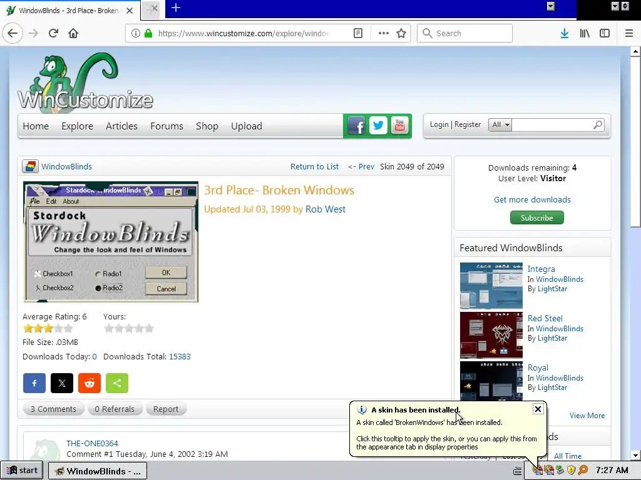Viewport: 641px width, 480px height.
Task: Open the Explore menu
Action: 77,126
